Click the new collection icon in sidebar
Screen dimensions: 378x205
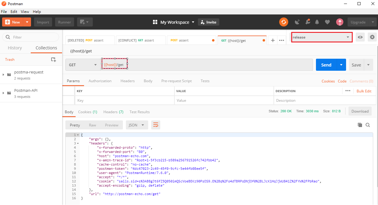pyautogui.click(x=53, y=60)
